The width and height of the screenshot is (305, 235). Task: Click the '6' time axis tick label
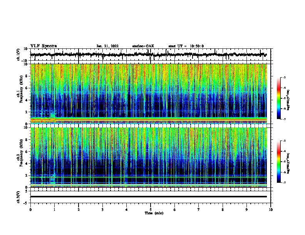pos(175,210)
